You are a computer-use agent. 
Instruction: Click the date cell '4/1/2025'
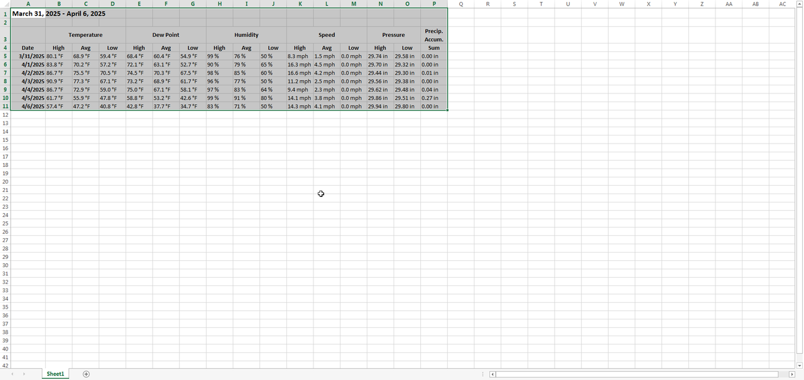(x=28, y=65)
